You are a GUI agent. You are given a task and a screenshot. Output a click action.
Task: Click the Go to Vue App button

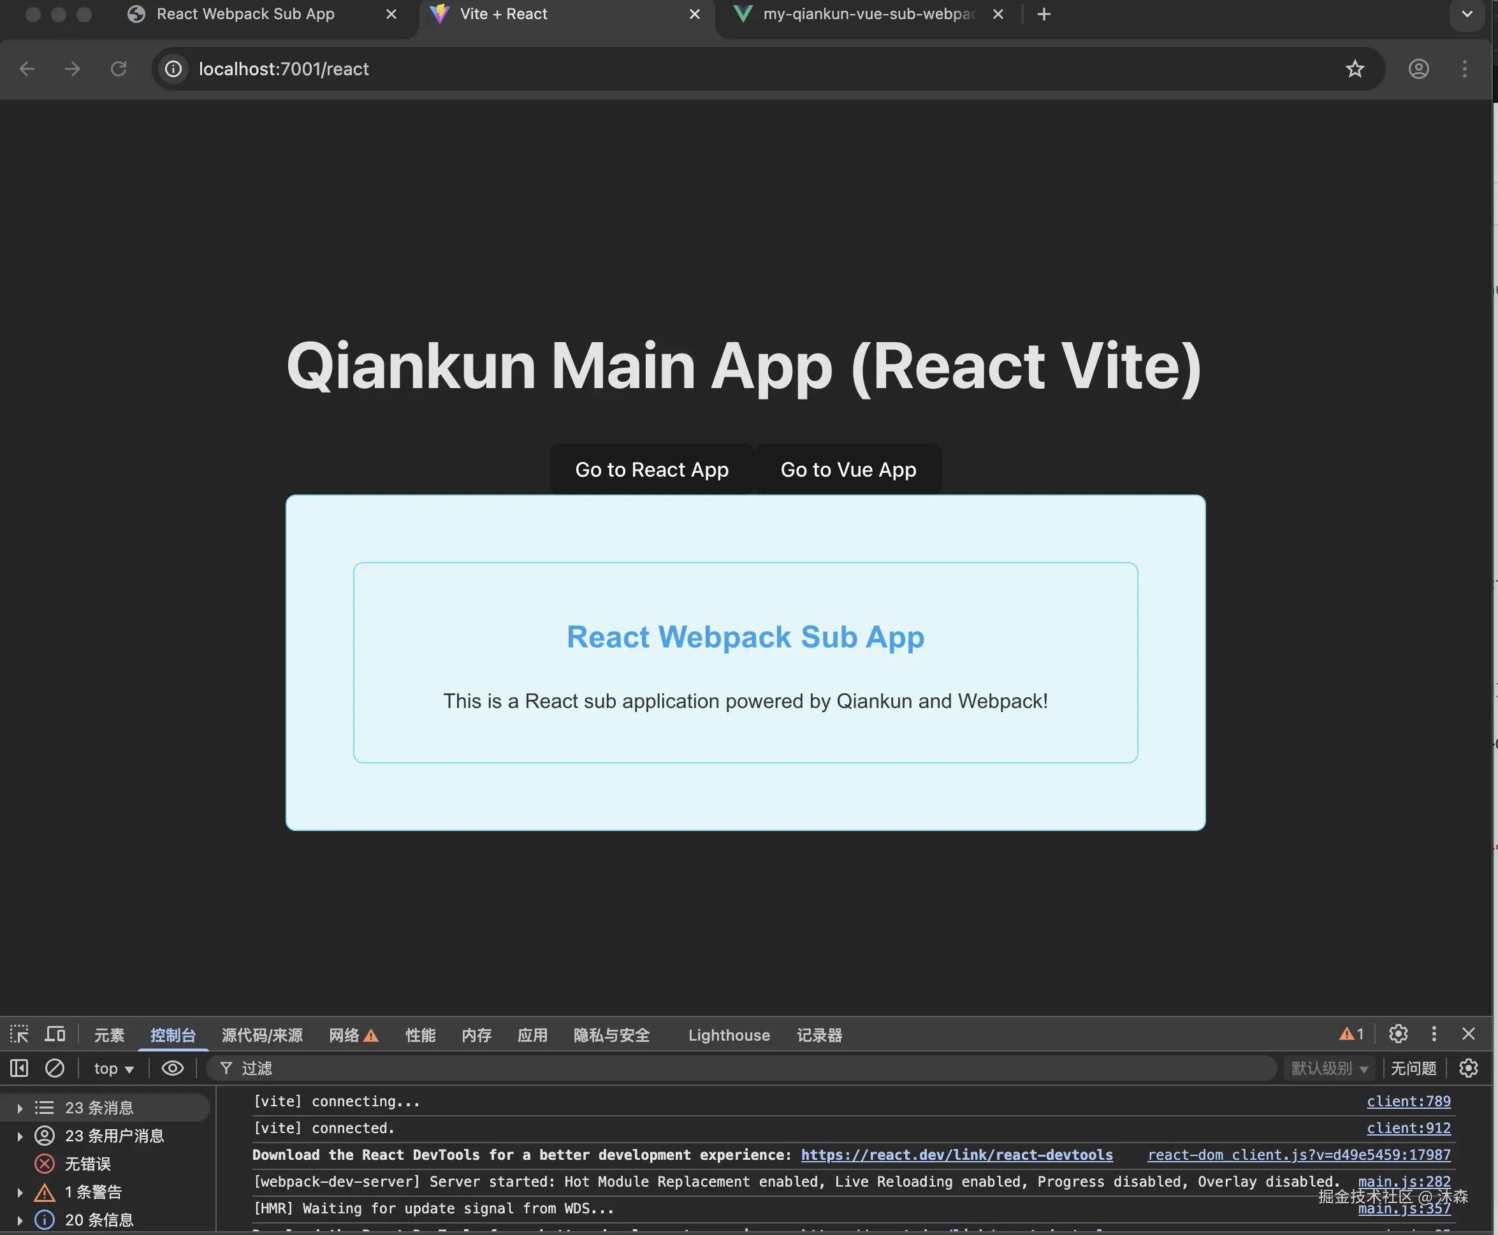848,470
